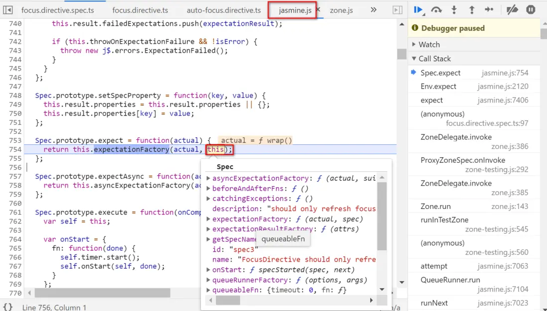Step out of current function

click(471, 9)
